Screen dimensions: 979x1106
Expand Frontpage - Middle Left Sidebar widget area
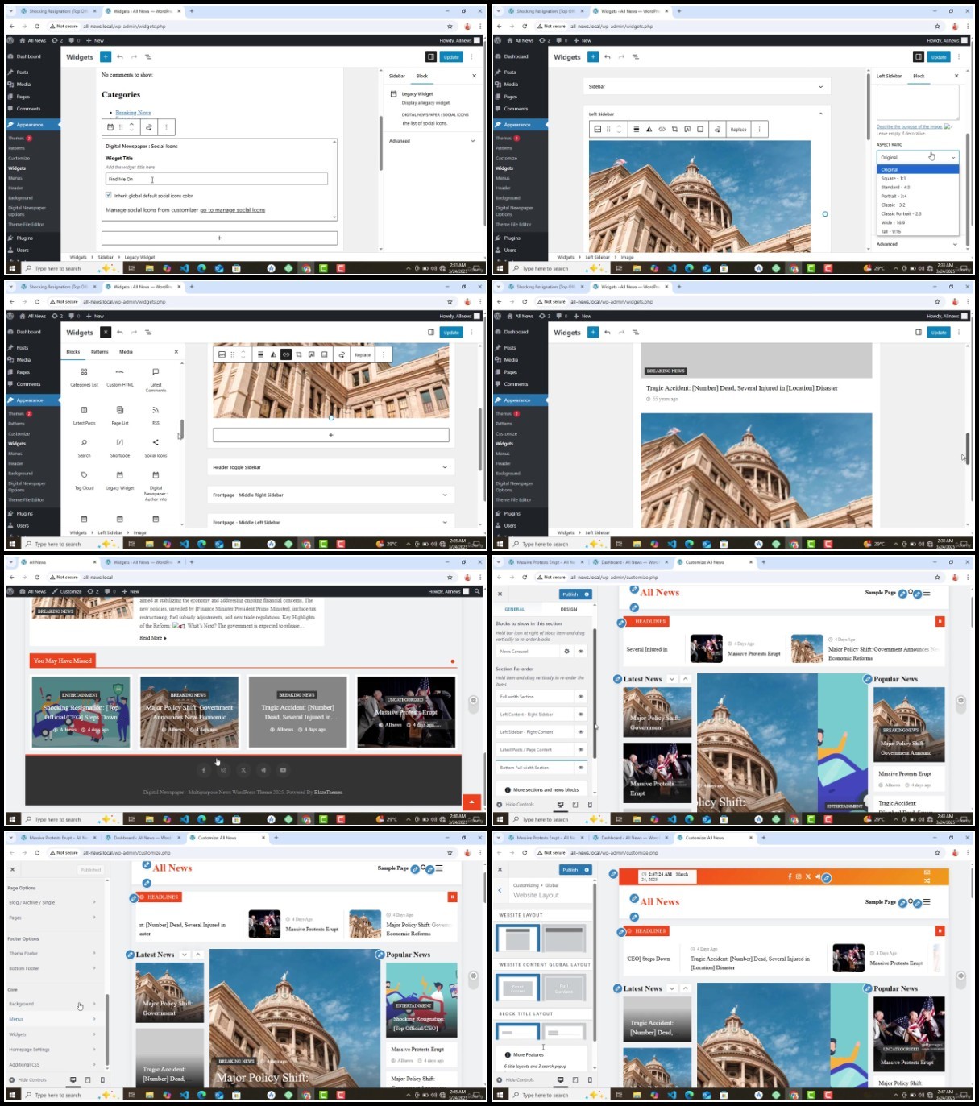tap(330, 522)
